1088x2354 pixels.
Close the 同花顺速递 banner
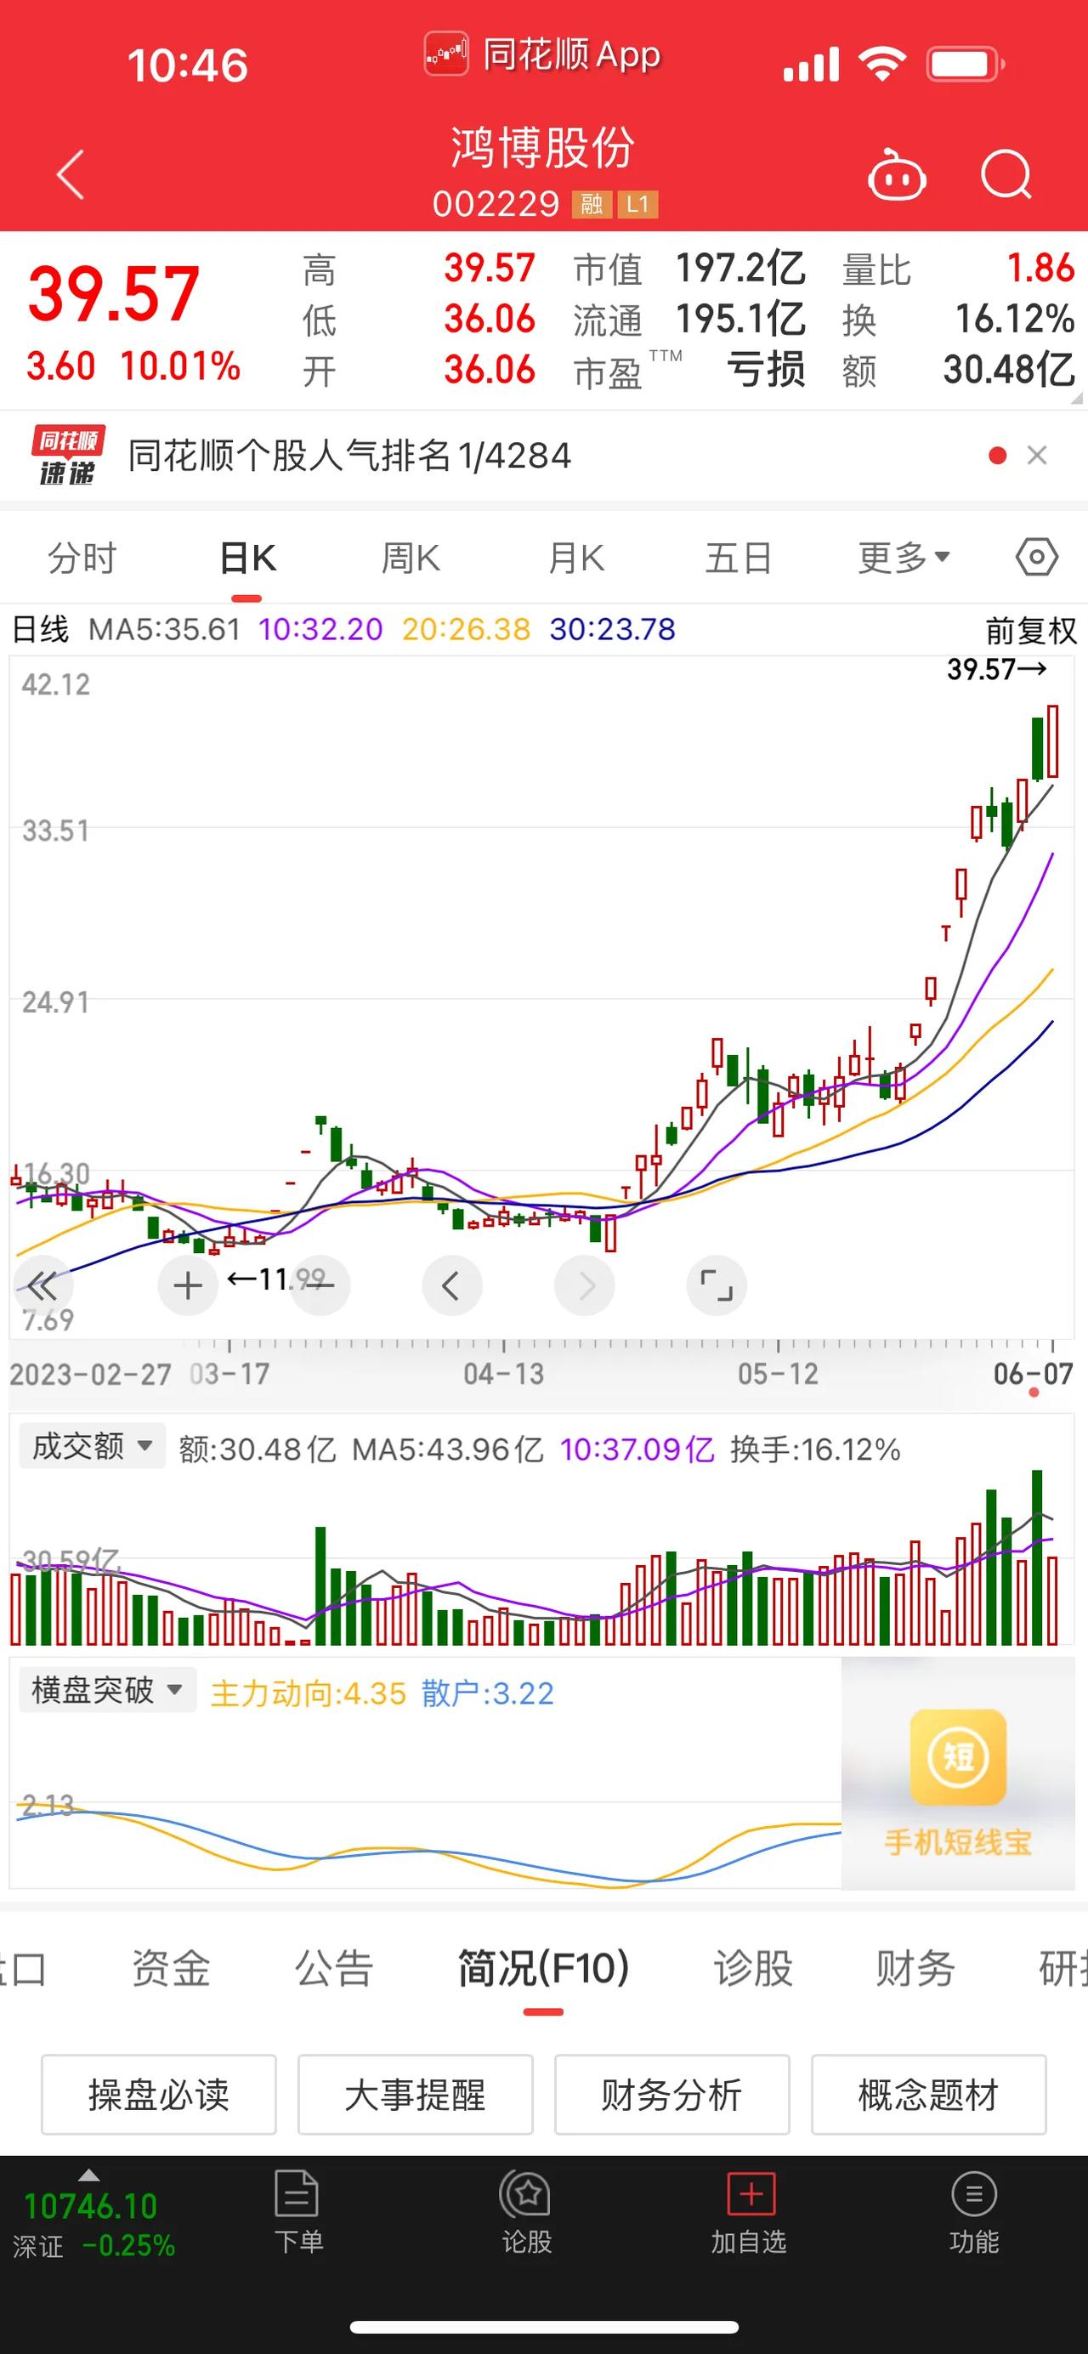click(1037, 455)
